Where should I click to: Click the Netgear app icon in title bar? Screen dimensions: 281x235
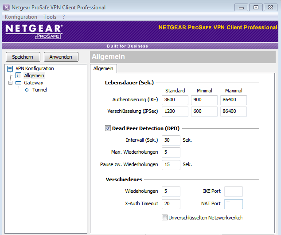6,8
